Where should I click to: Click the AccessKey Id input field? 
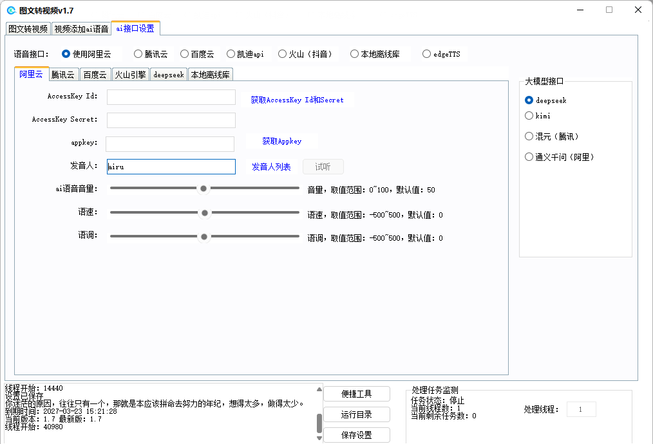pyautogui.click(x=171, y=97)
